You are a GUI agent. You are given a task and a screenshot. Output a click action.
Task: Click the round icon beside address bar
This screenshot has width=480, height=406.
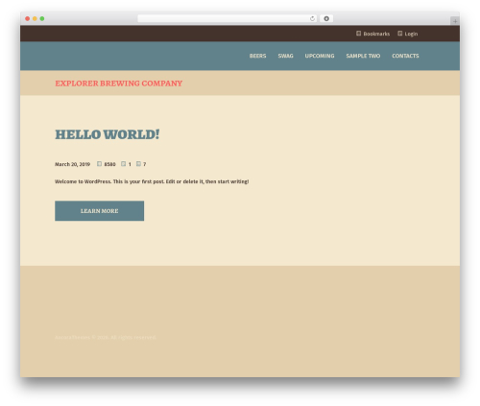[326, 19]
